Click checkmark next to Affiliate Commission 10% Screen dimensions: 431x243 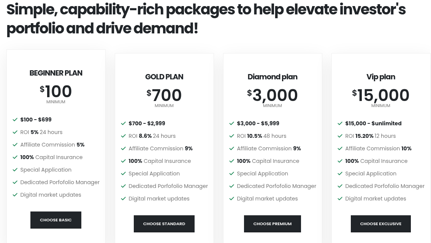[x=340, y=148]
